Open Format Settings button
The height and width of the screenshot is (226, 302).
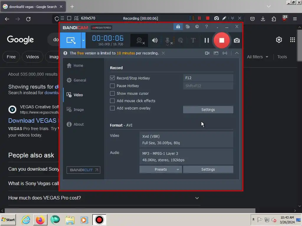pyautogui.click(x=208, y=169)
